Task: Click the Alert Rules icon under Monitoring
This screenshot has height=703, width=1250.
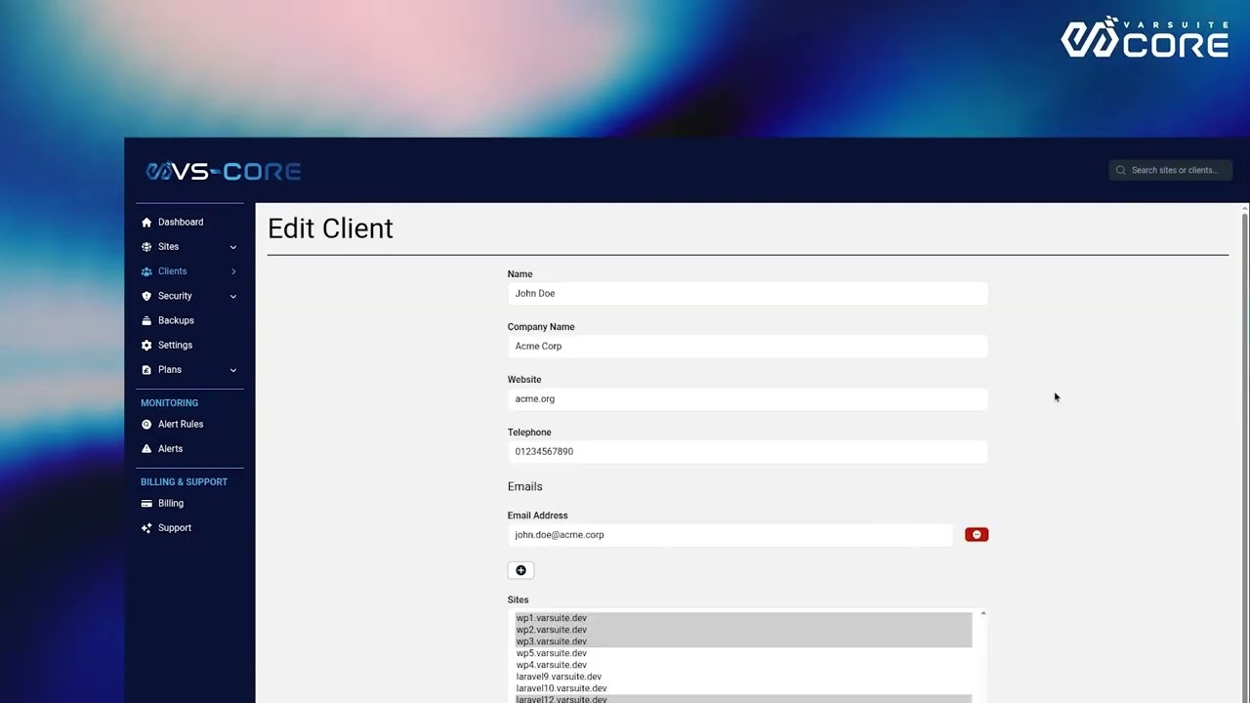Action: click(x=146, y=424)
